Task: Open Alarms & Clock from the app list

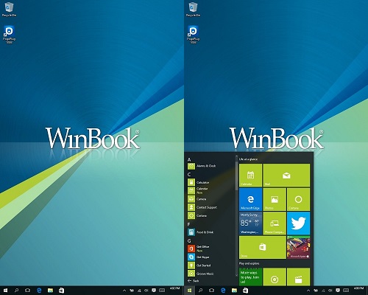Action: pyautogui.click(x=202, y=166)
